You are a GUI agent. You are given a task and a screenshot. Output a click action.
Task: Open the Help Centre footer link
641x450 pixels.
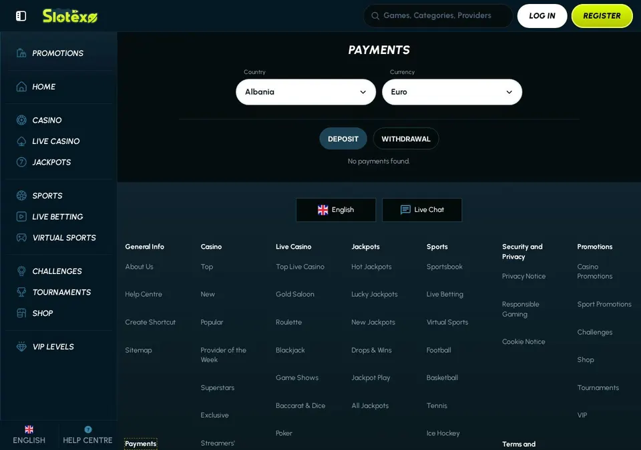click(144, 294)
